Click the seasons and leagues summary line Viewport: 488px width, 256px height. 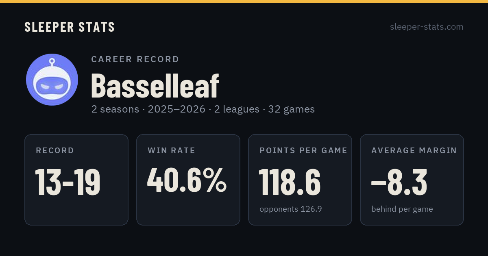(x=203, y=109)
